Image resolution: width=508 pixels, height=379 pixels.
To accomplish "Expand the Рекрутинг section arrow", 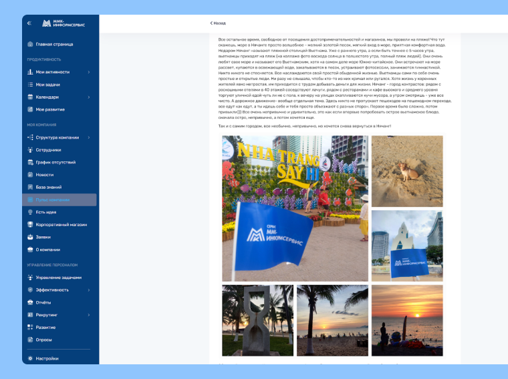I will (89, 314).
